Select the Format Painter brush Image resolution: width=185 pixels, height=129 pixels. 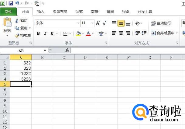[x=23, y=35]
